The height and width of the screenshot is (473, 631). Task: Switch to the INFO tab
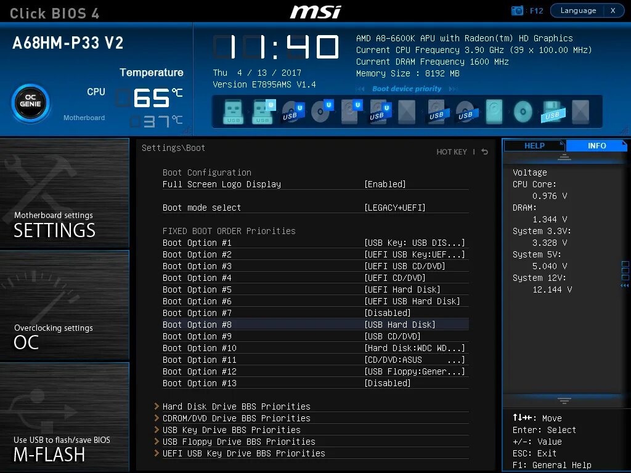point(596,145)
